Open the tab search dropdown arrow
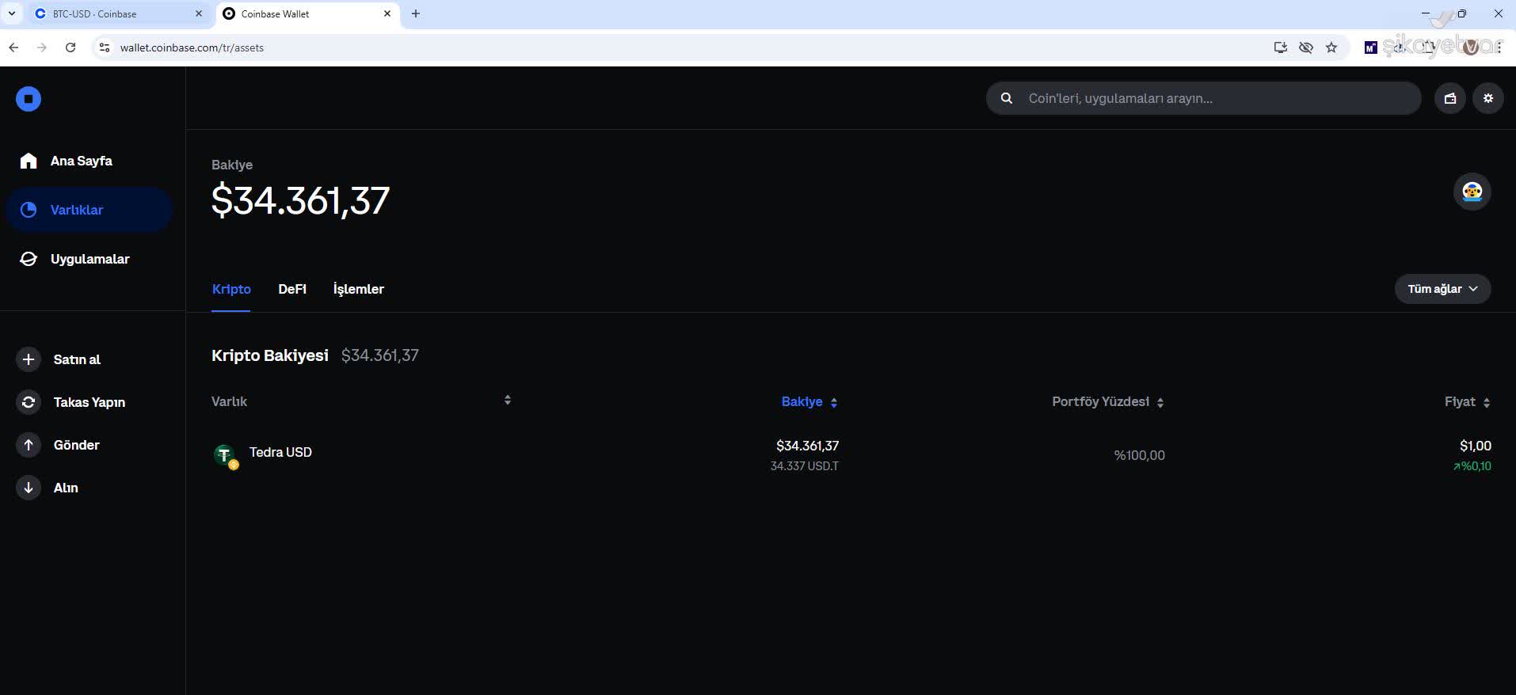This screenshot has width=1516, height=695. 12,13
